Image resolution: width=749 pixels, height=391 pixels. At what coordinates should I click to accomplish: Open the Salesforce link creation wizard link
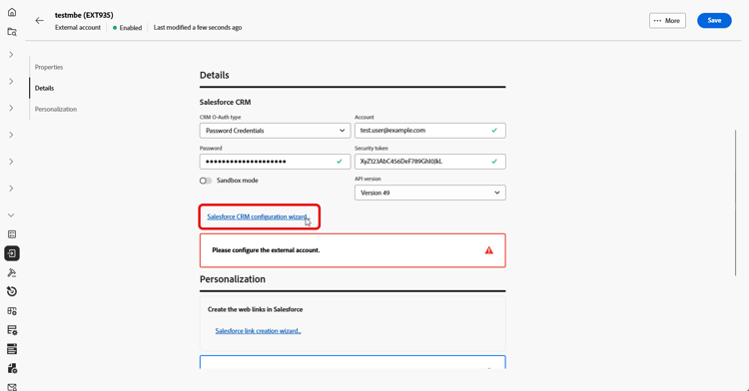(x=258, y=331)
